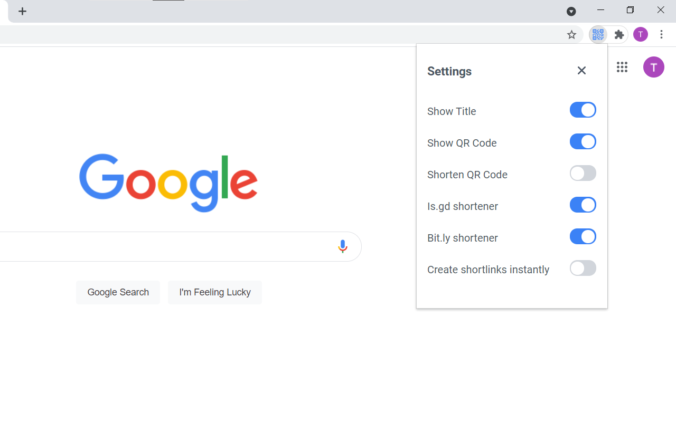Click the I'm Feeling Lucky button
Viewport: 676px width, 422px height.
click(215, 292)
